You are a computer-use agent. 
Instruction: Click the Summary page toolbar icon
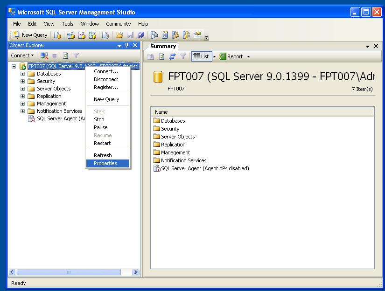[165, 35]
